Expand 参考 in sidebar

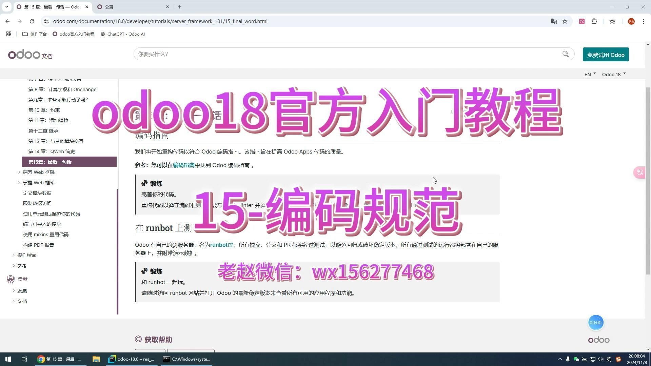click(x=14, y=266)
